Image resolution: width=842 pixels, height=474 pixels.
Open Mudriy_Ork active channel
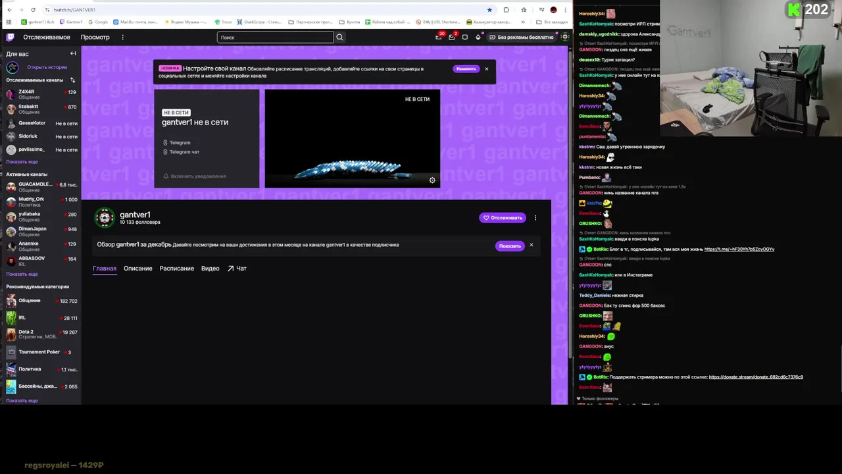pyautogui.click(x=41, y=201)
